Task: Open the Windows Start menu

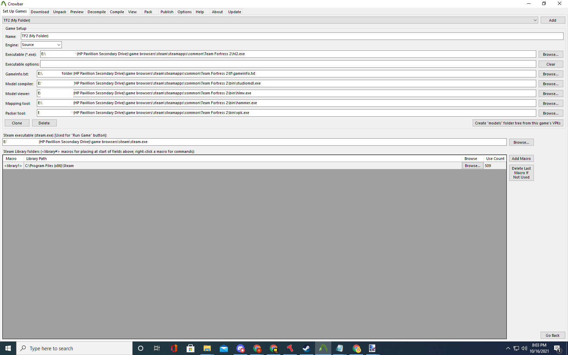Action: 8,348
